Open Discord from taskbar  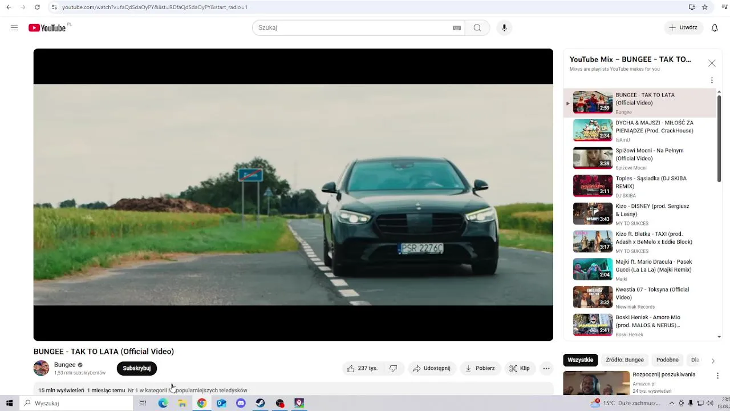(x=241, y=403)
